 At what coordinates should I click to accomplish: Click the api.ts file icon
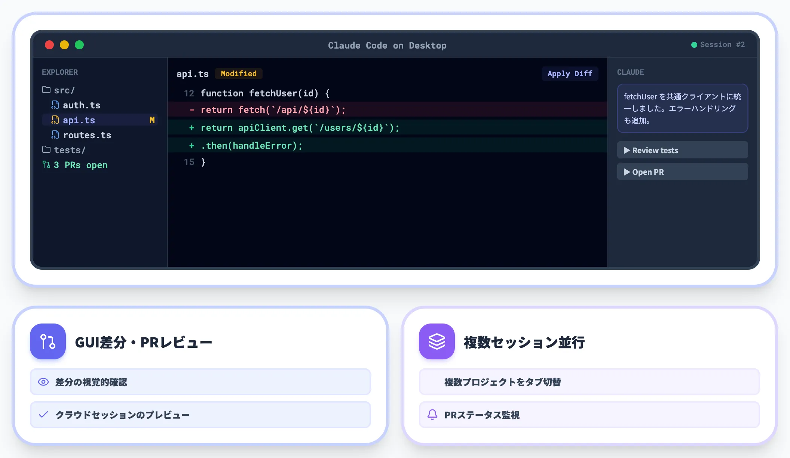point(55,120)
